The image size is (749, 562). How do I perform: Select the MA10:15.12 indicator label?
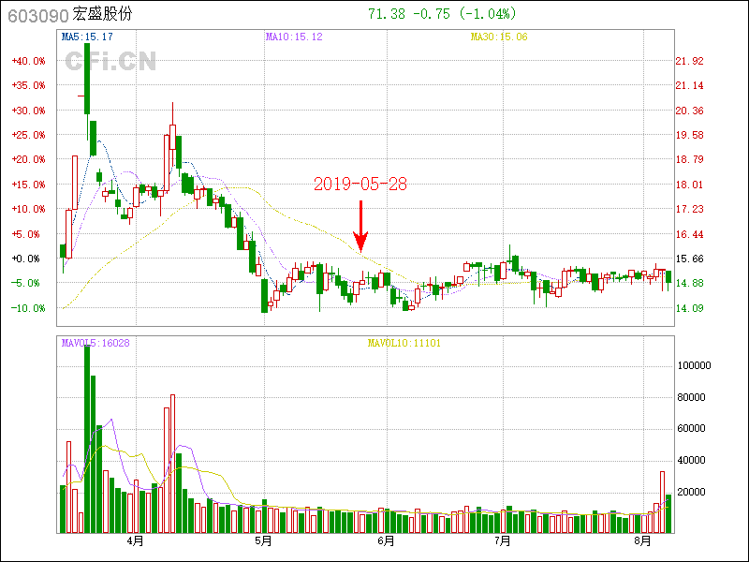tap(294, 37)
